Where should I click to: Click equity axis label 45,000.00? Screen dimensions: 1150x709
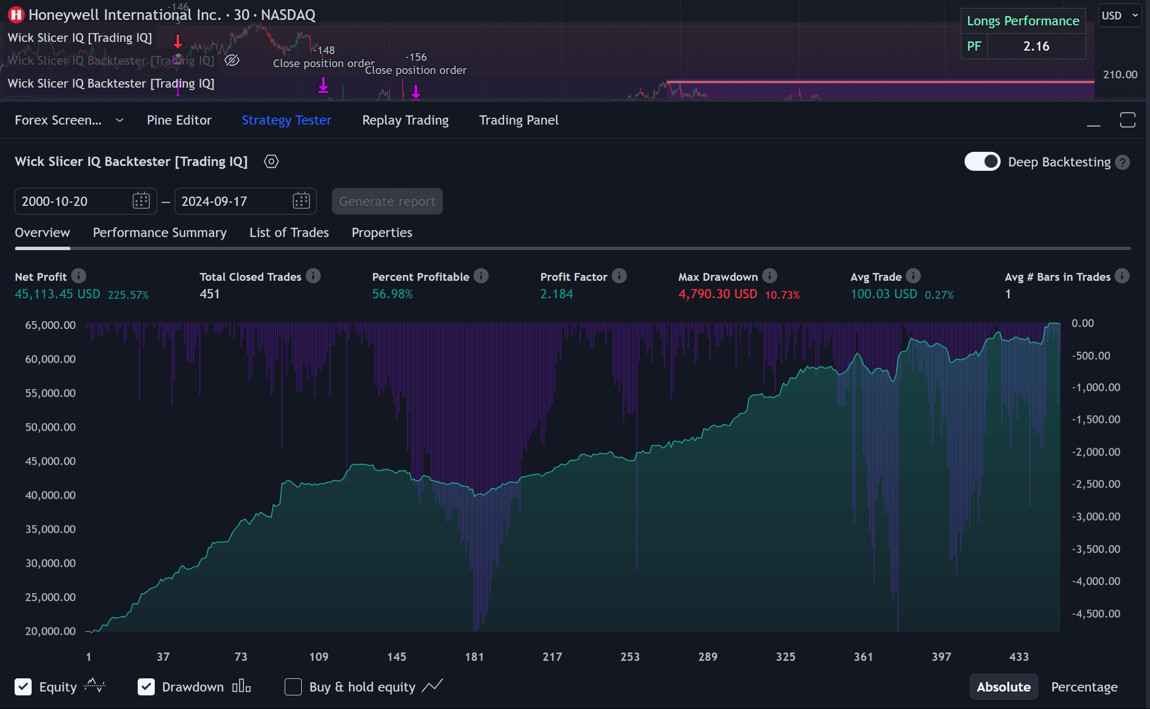(x=51, y=461)
